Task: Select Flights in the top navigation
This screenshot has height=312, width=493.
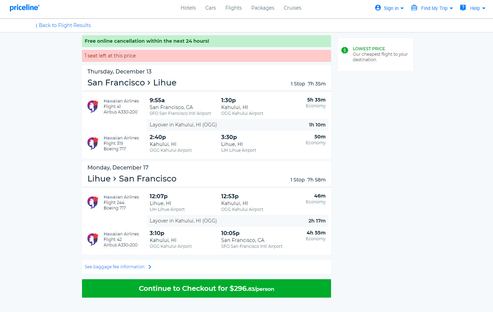Action: coord(233,8)
